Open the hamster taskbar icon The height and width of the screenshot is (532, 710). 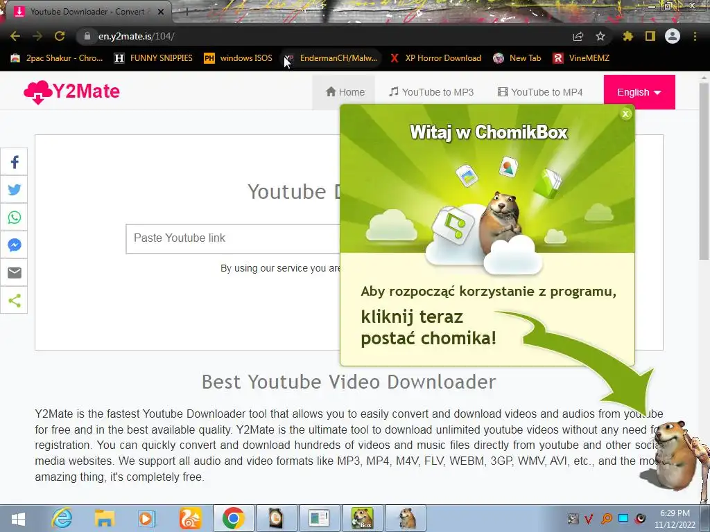(406, 518)
